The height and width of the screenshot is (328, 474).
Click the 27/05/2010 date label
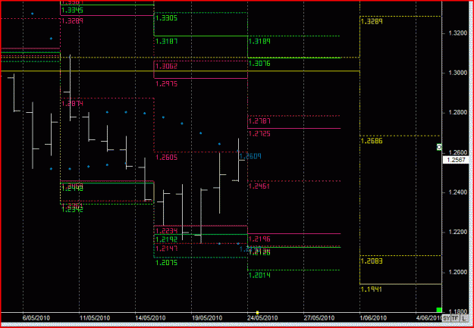319,318
